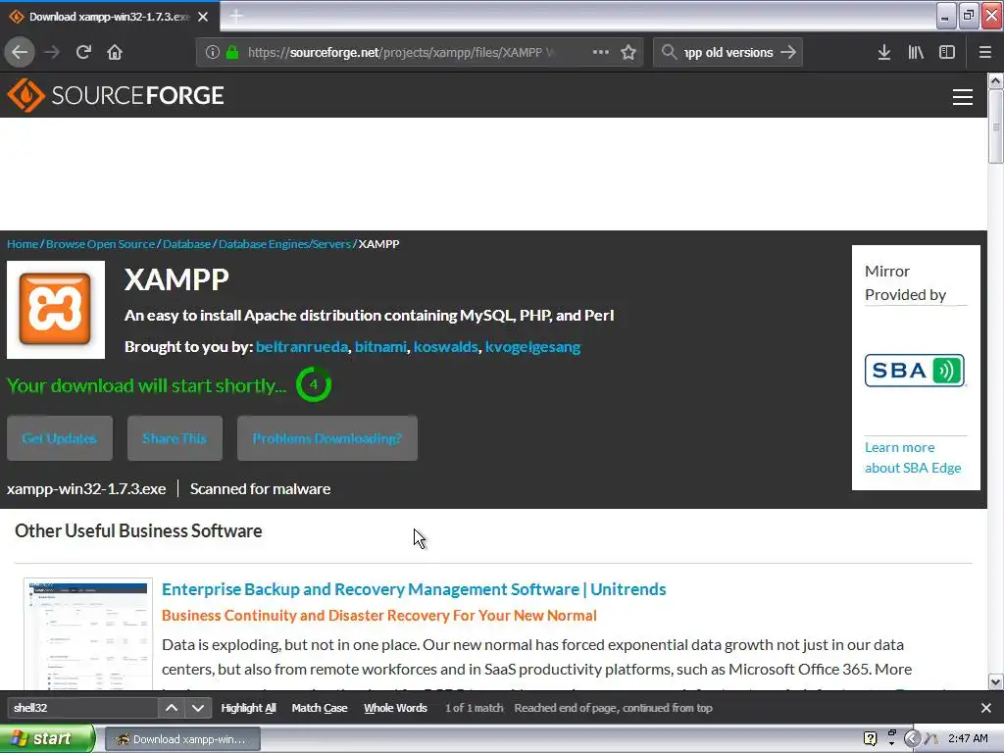Toggle Match Case in find bar

point(320,708)
